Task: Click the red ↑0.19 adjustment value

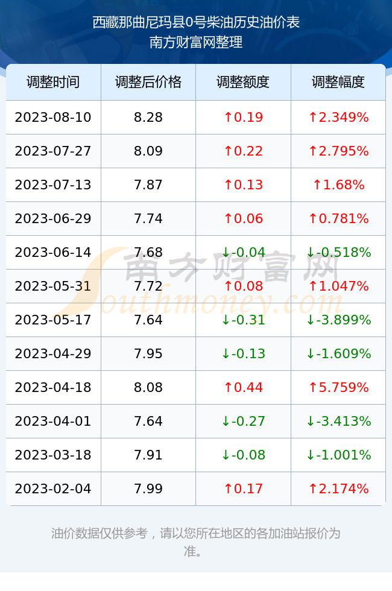Action: (243, 117)
